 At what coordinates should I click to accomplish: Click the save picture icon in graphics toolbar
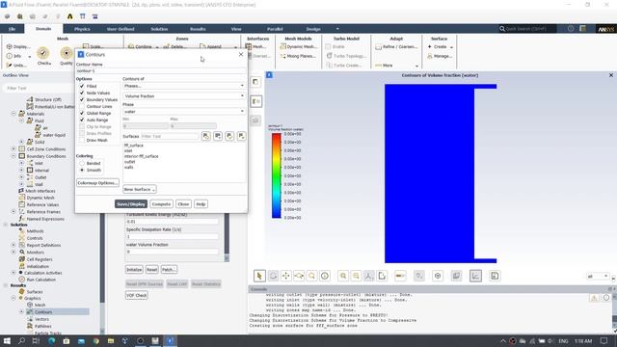click(495, 276)
